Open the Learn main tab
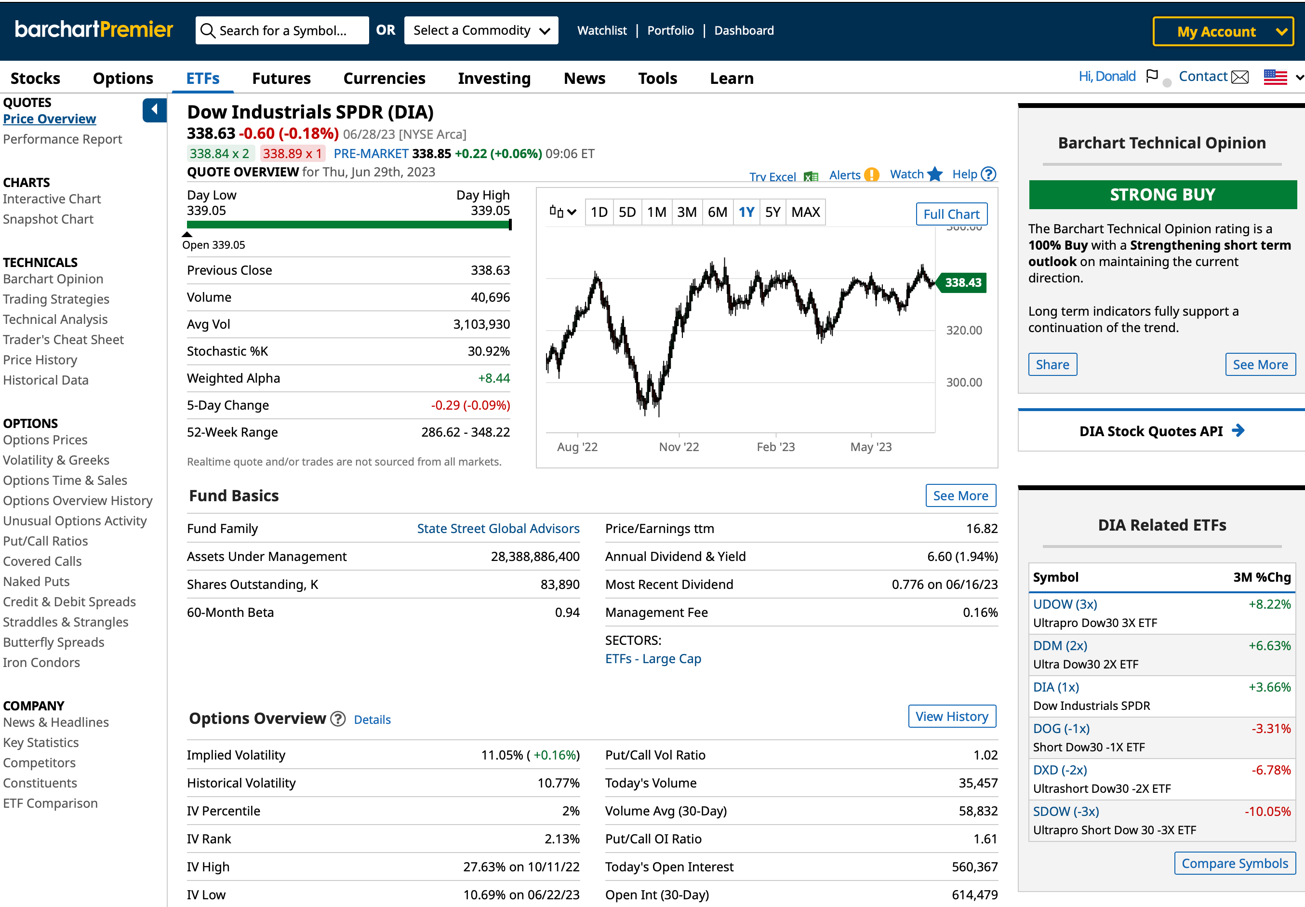Screen dimensions: 1305x907 click(731, 78)
